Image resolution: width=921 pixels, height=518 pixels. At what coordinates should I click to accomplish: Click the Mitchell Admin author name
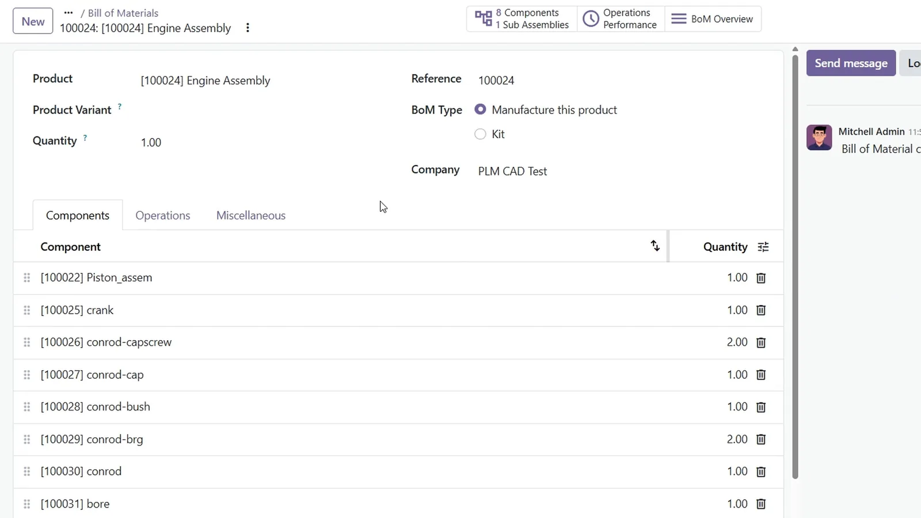tap(871, 132)
